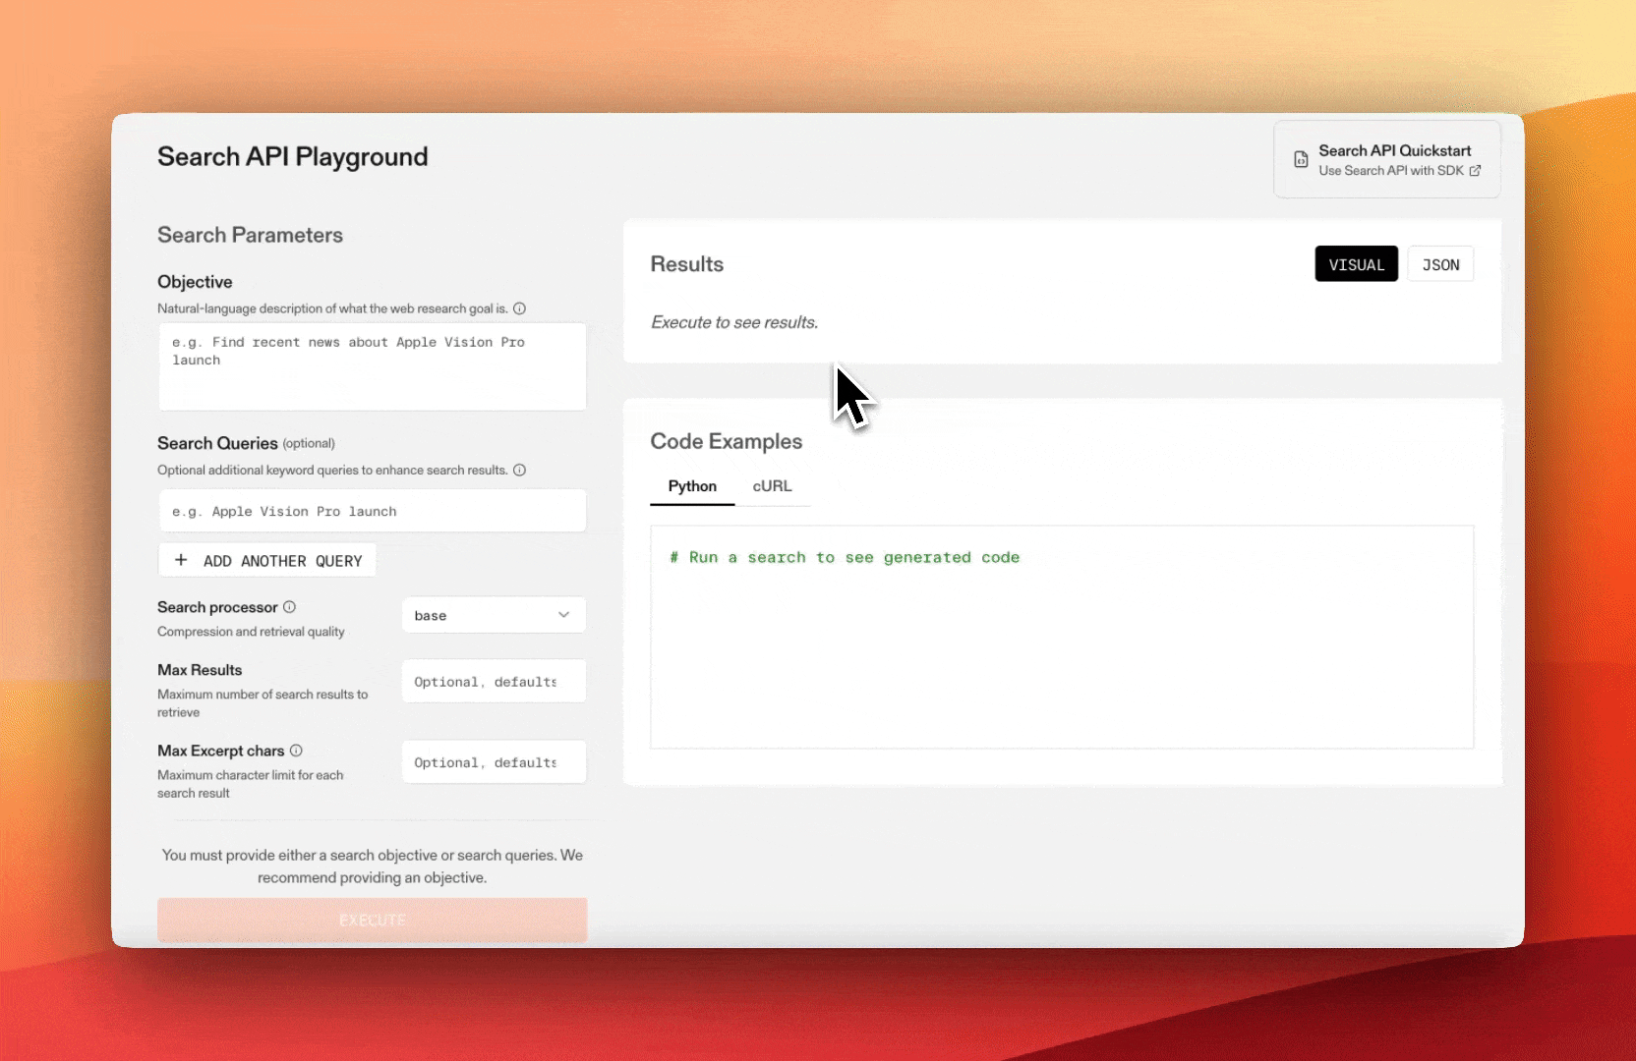This screenshot has height=1061, width=1636.
Task: Switch to the Python code tab
Action: 692,486
